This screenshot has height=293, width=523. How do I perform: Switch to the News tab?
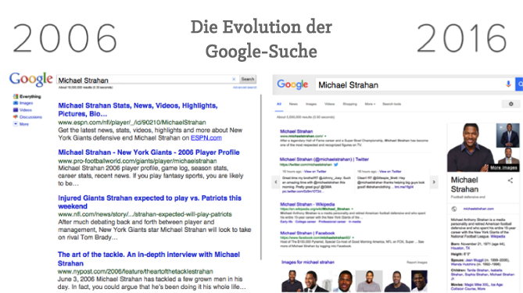click(x=293, y=104)
